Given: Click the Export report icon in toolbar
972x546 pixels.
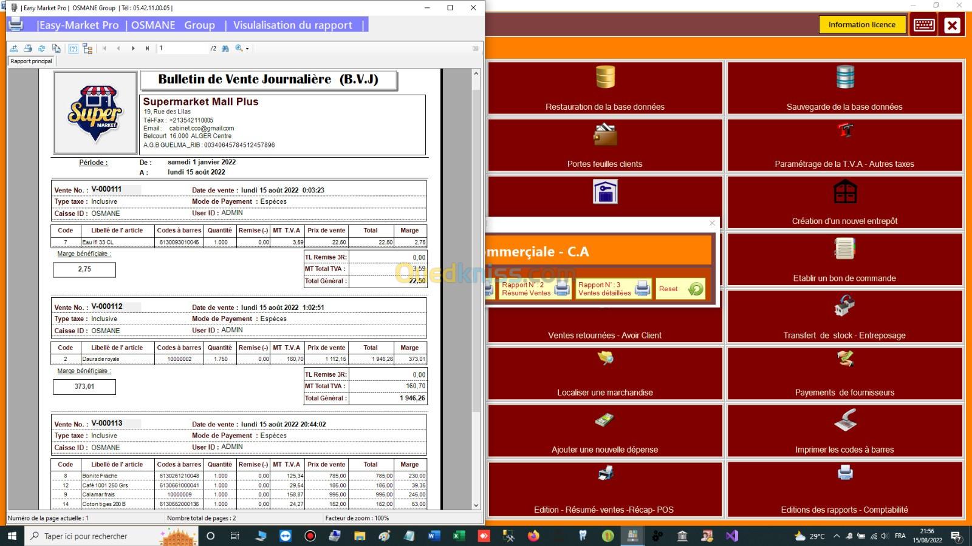Looking at the screenshot, I should click(14, 49).
